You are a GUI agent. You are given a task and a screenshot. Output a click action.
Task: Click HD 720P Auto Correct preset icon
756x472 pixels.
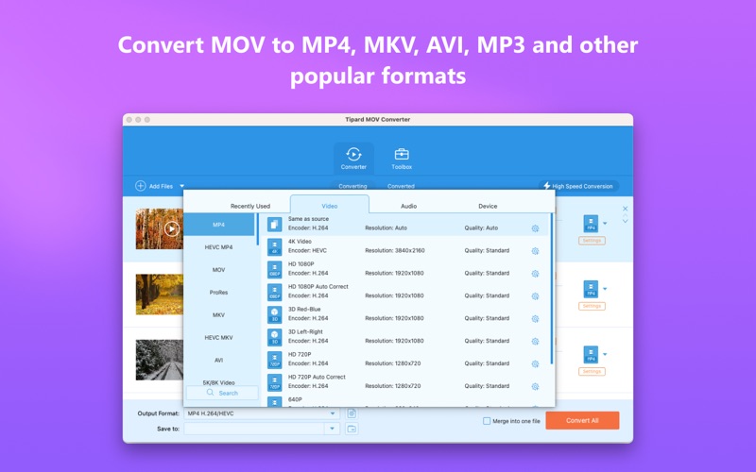pyautogui.click(x=274, y=382)
